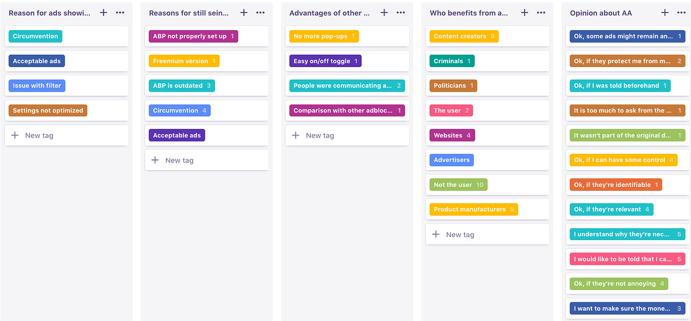
Task: Open the overflow menu for "Reason for ads showing"
Action: tap(120, 13)
